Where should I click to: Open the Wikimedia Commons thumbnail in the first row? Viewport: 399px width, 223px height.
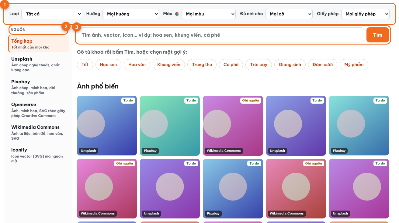click(x=233, y=126)
